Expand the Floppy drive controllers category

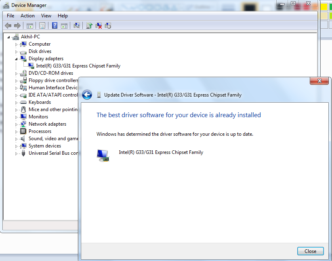pos(16,81)
